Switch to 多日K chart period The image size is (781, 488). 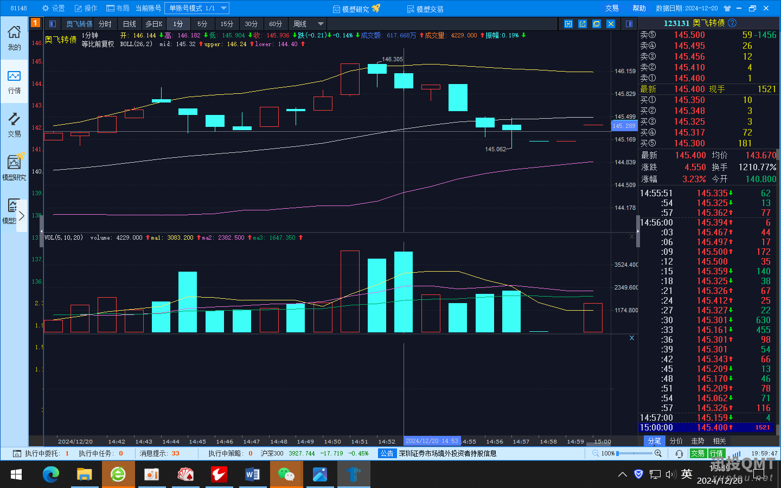coord(153,24)
